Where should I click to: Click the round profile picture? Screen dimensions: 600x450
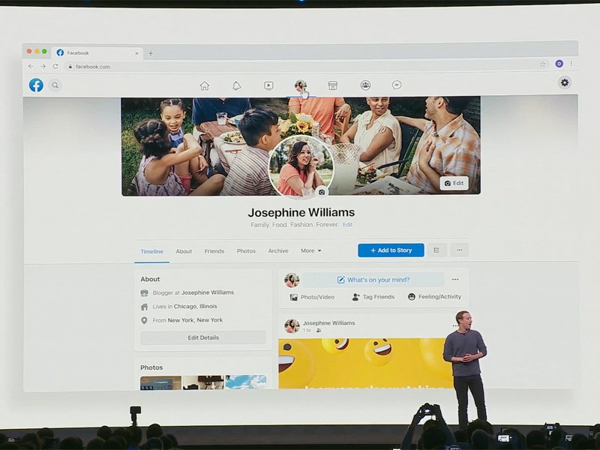click(x=301, y=166)
